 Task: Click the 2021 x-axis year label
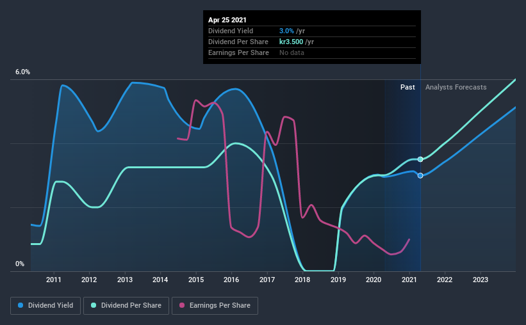click(409, 280)
